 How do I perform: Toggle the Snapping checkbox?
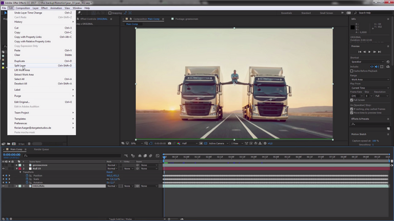tap(110, 13)
